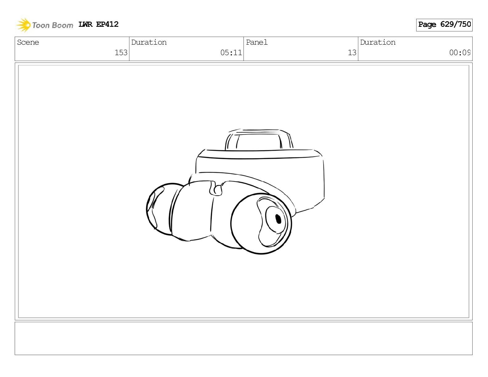Click the Toon Boom logo
The image size is (488, 377).
[x=45, y=25]
